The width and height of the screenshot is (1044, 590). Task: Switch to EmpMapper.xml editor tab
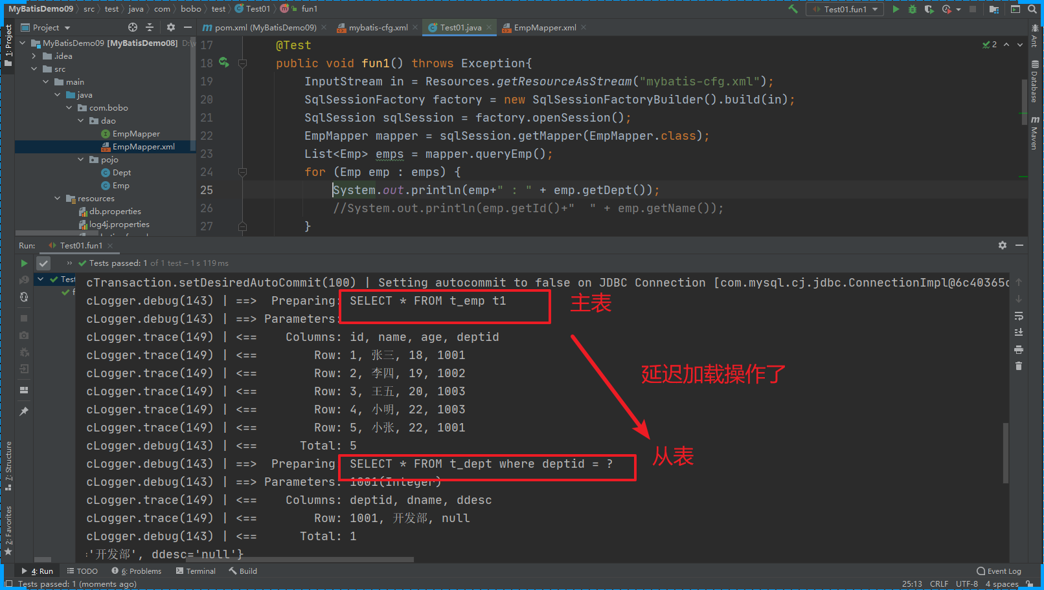(x=544, y=27)
